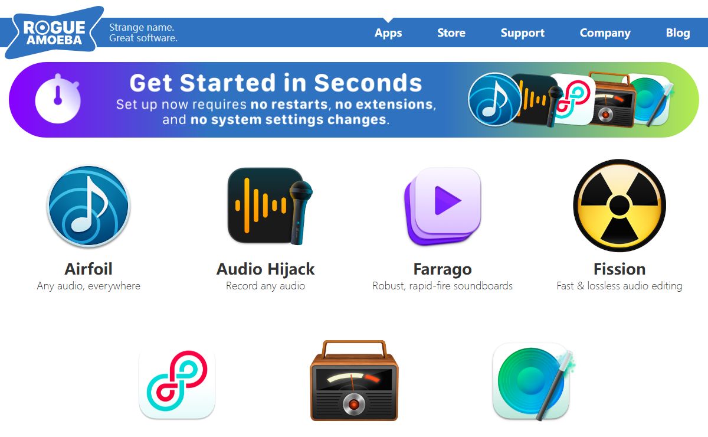Open the Airfoil app title link
This screenshot has width=708, height=437.
coord(88,269)
